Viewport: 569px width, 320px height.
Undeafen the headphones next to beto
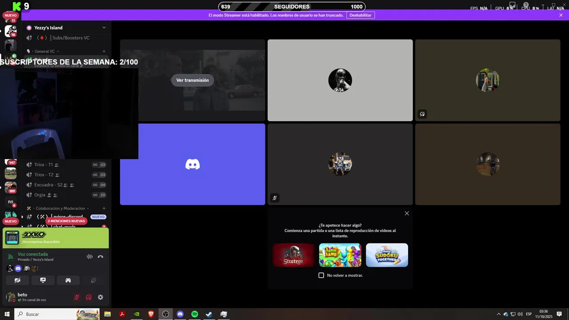(x=88, y=297)
